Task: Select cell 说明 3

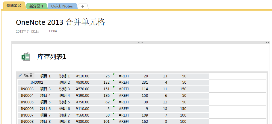Action: (x=64, y=89)
